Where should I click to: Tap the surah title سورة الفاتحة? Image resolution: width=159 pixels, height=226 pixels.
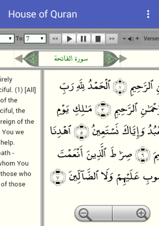[71, 59]
